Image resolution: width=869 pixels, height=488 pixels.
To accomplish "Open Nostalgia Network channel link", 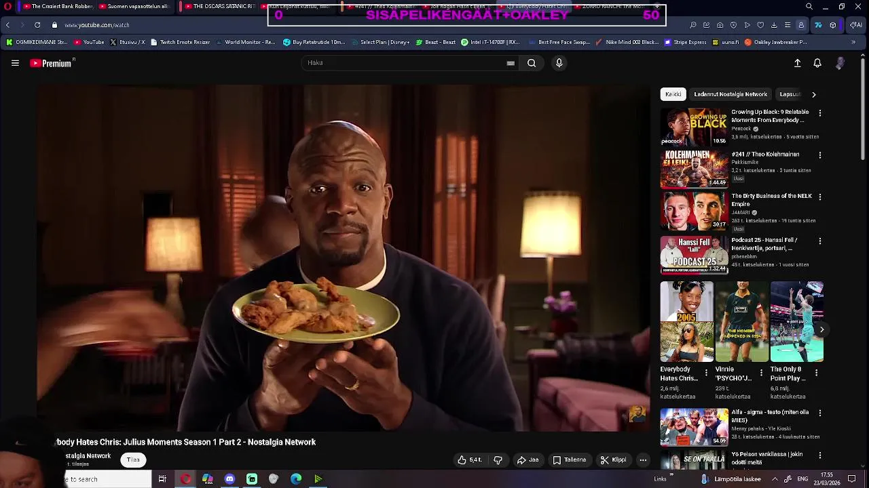I will (88, 456).
